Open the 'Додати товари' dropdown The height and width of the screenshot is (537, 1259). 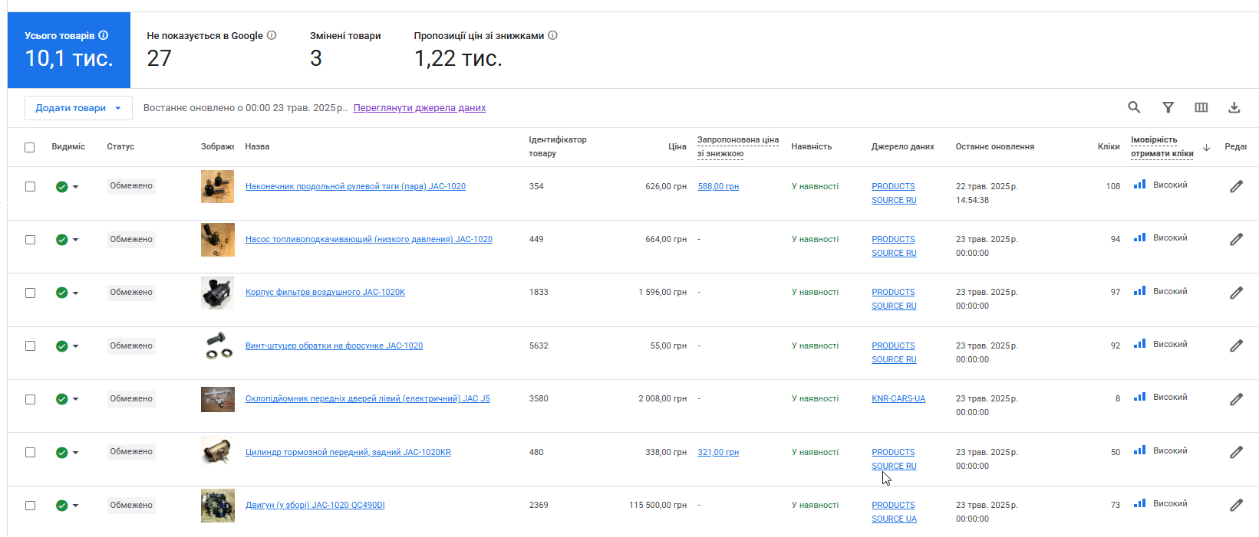[78, 108]
